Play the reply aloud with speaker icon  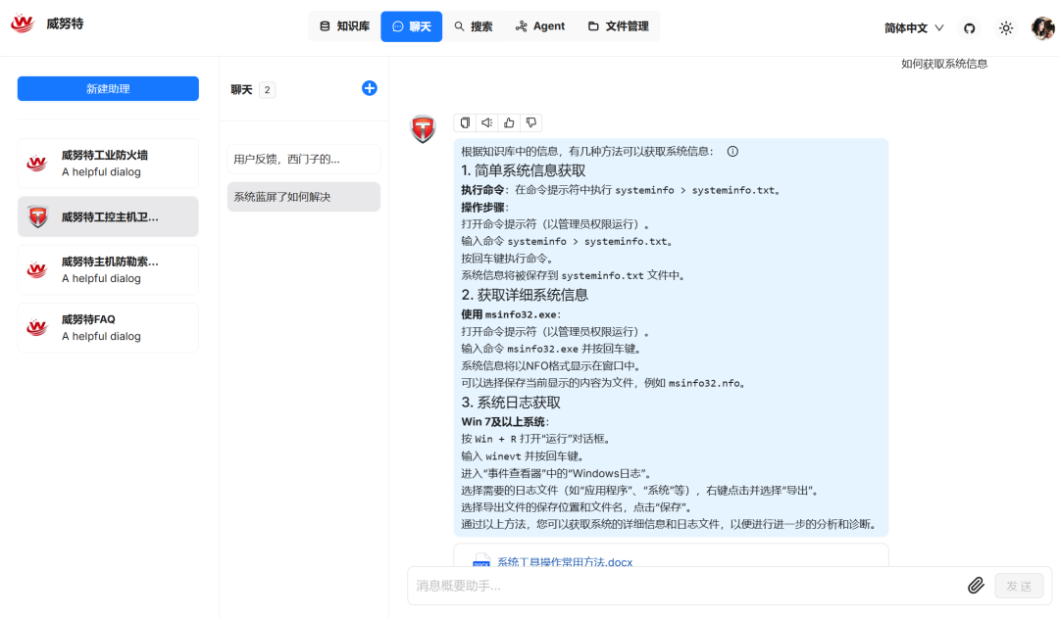pos(487,122)
